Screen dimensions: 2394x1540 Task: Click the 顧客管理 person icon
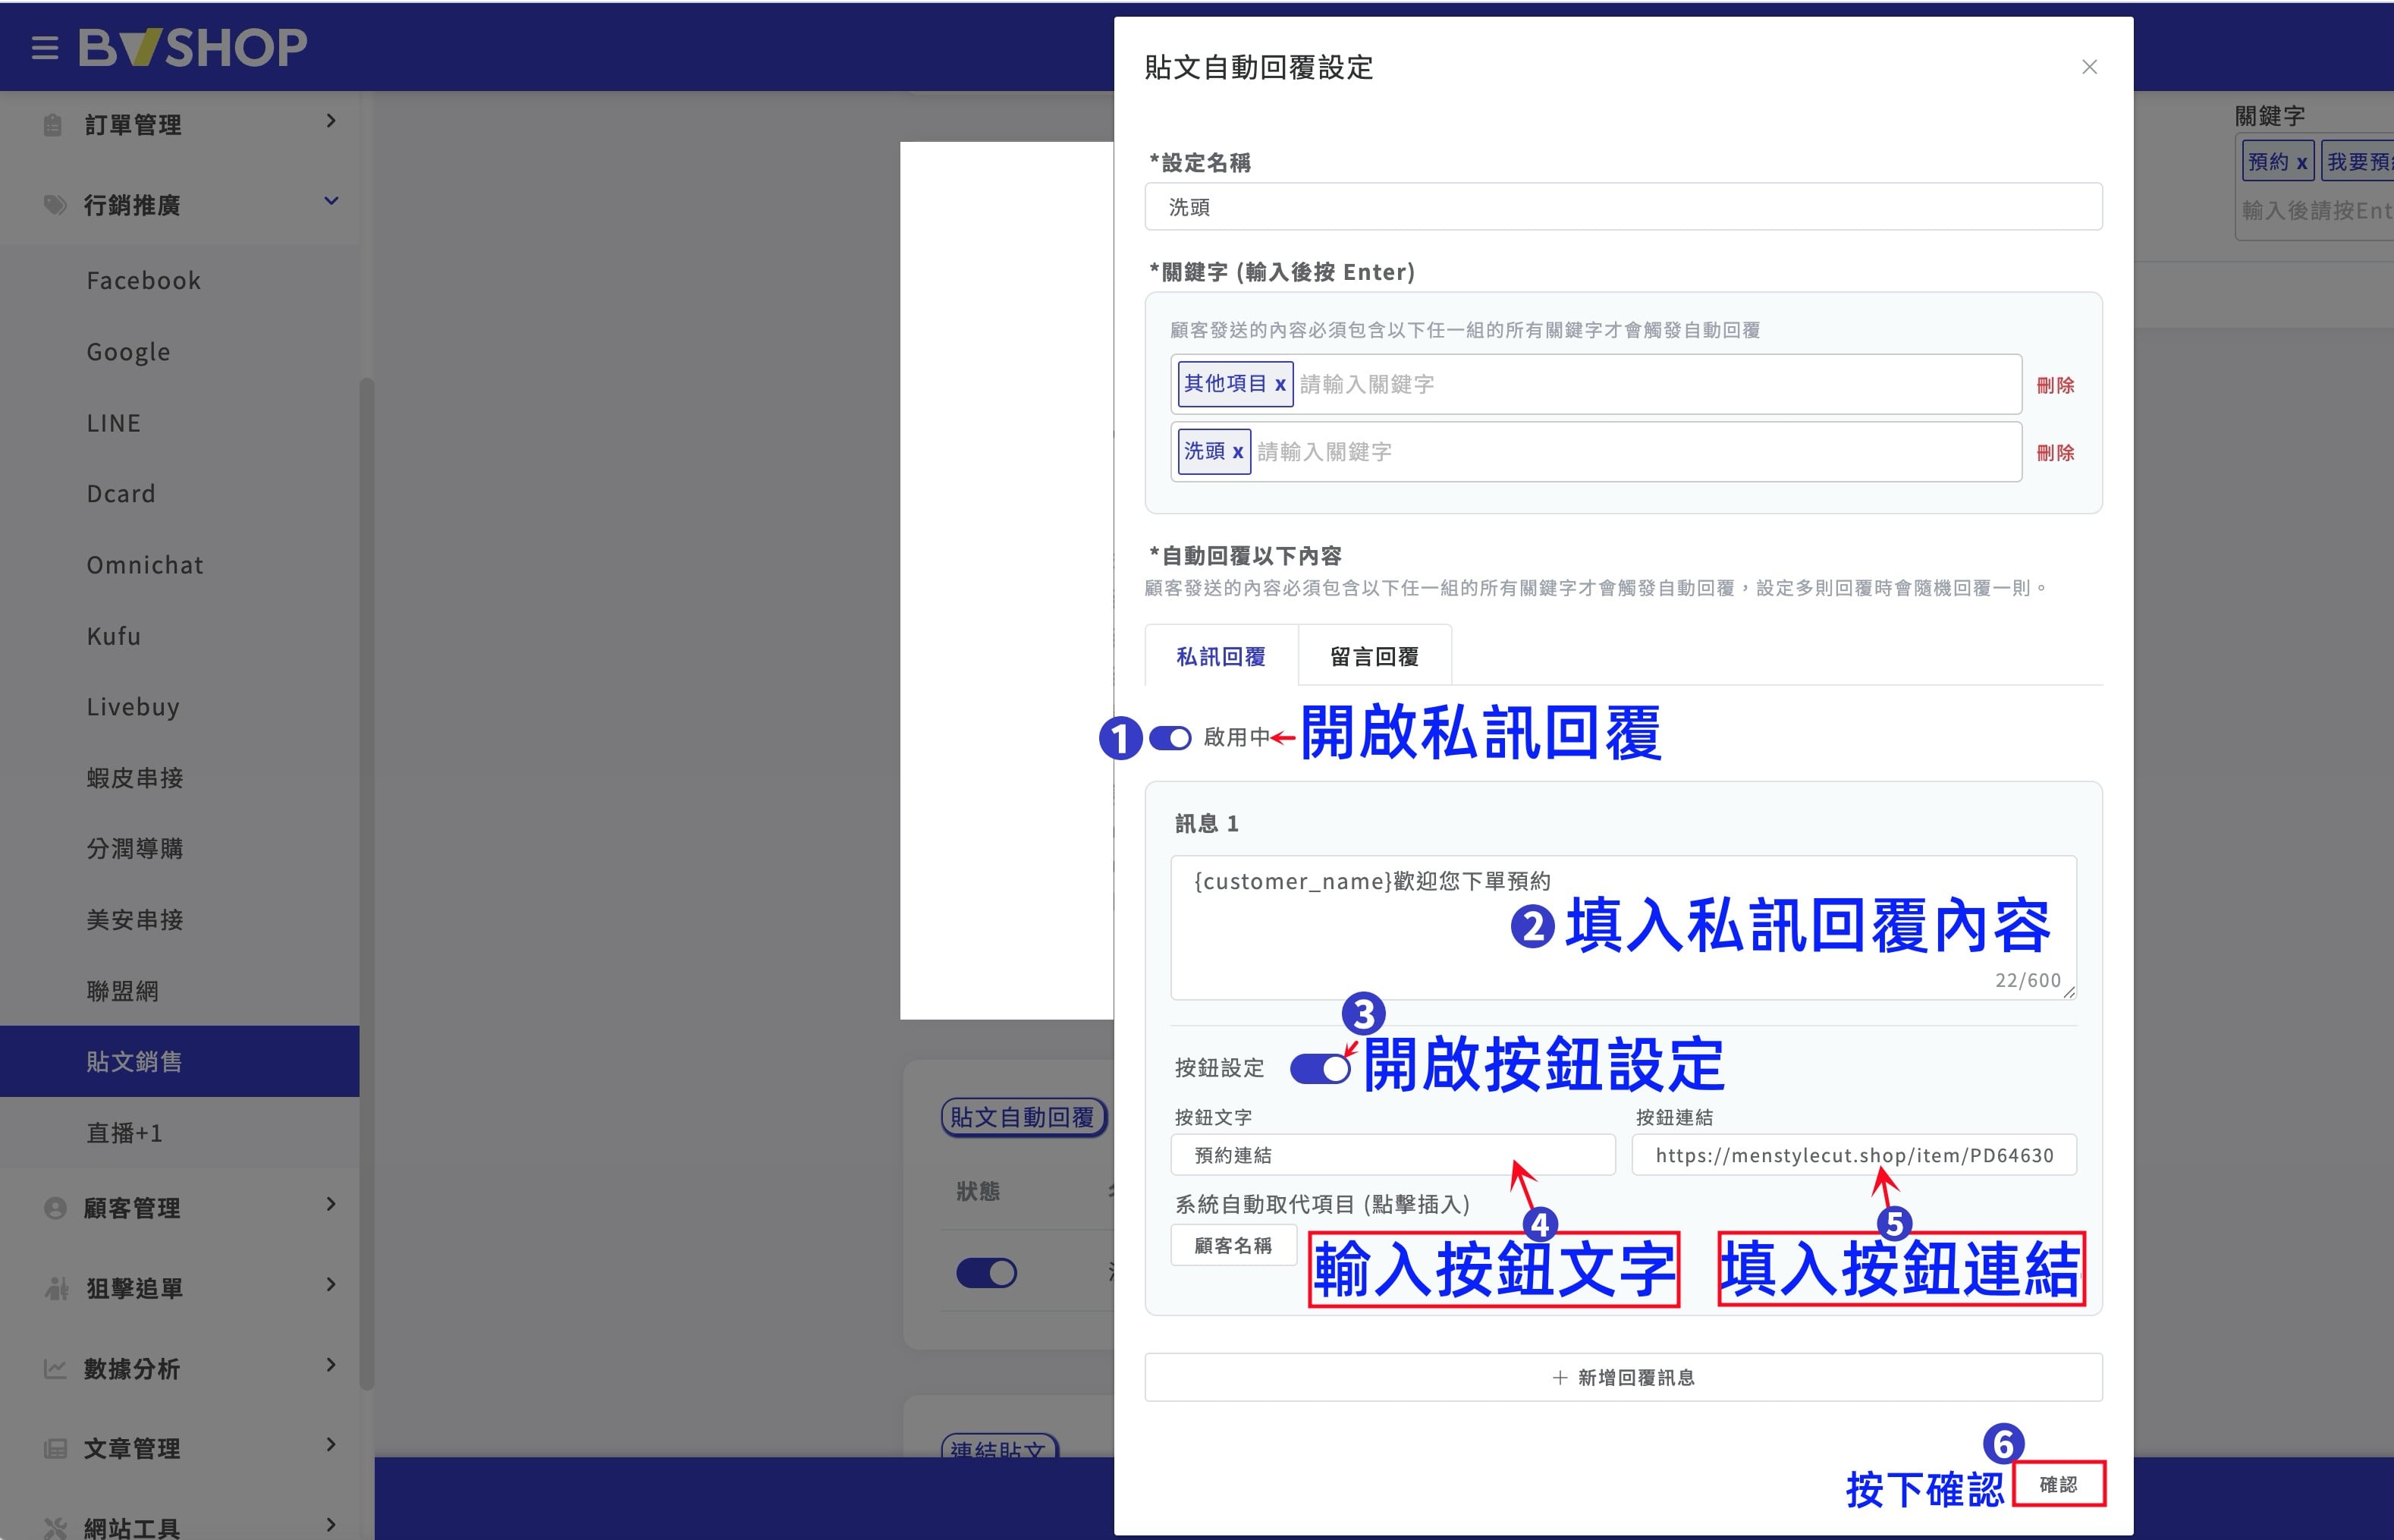click(55, 1208)
